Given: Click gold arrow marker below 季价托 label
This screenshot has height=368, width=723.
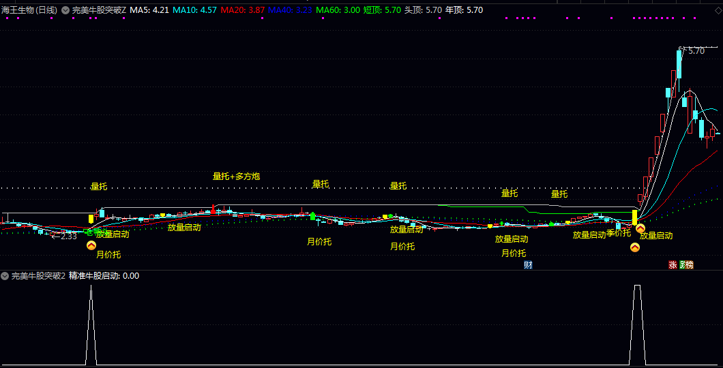Looking at the screenshot, I should (x=635, y=247).
